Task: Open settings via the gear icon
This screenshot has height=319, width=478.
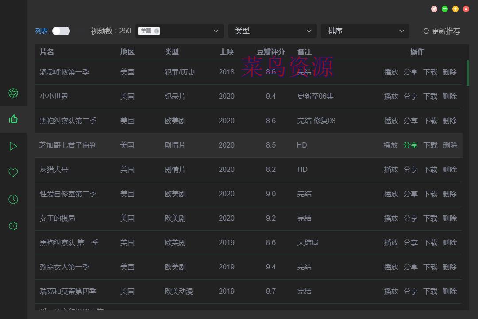Action: 13,226
